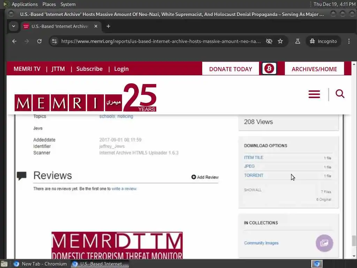Click TORRENT download option
This screenshot has width=357, height=268.
[254, 175]
